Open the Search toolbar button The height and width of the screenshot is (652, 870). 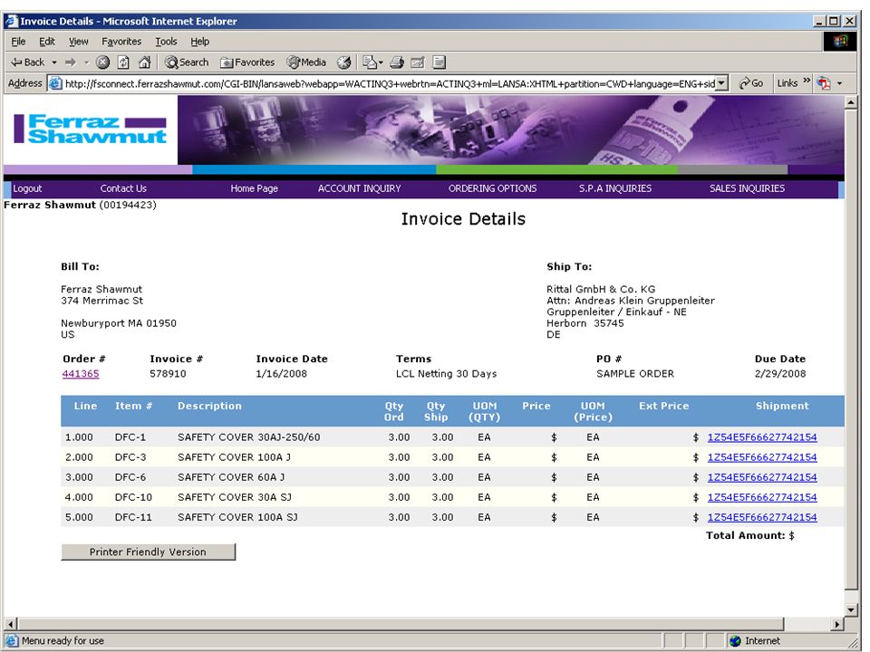pyautogui.click(x=187, y=62)
